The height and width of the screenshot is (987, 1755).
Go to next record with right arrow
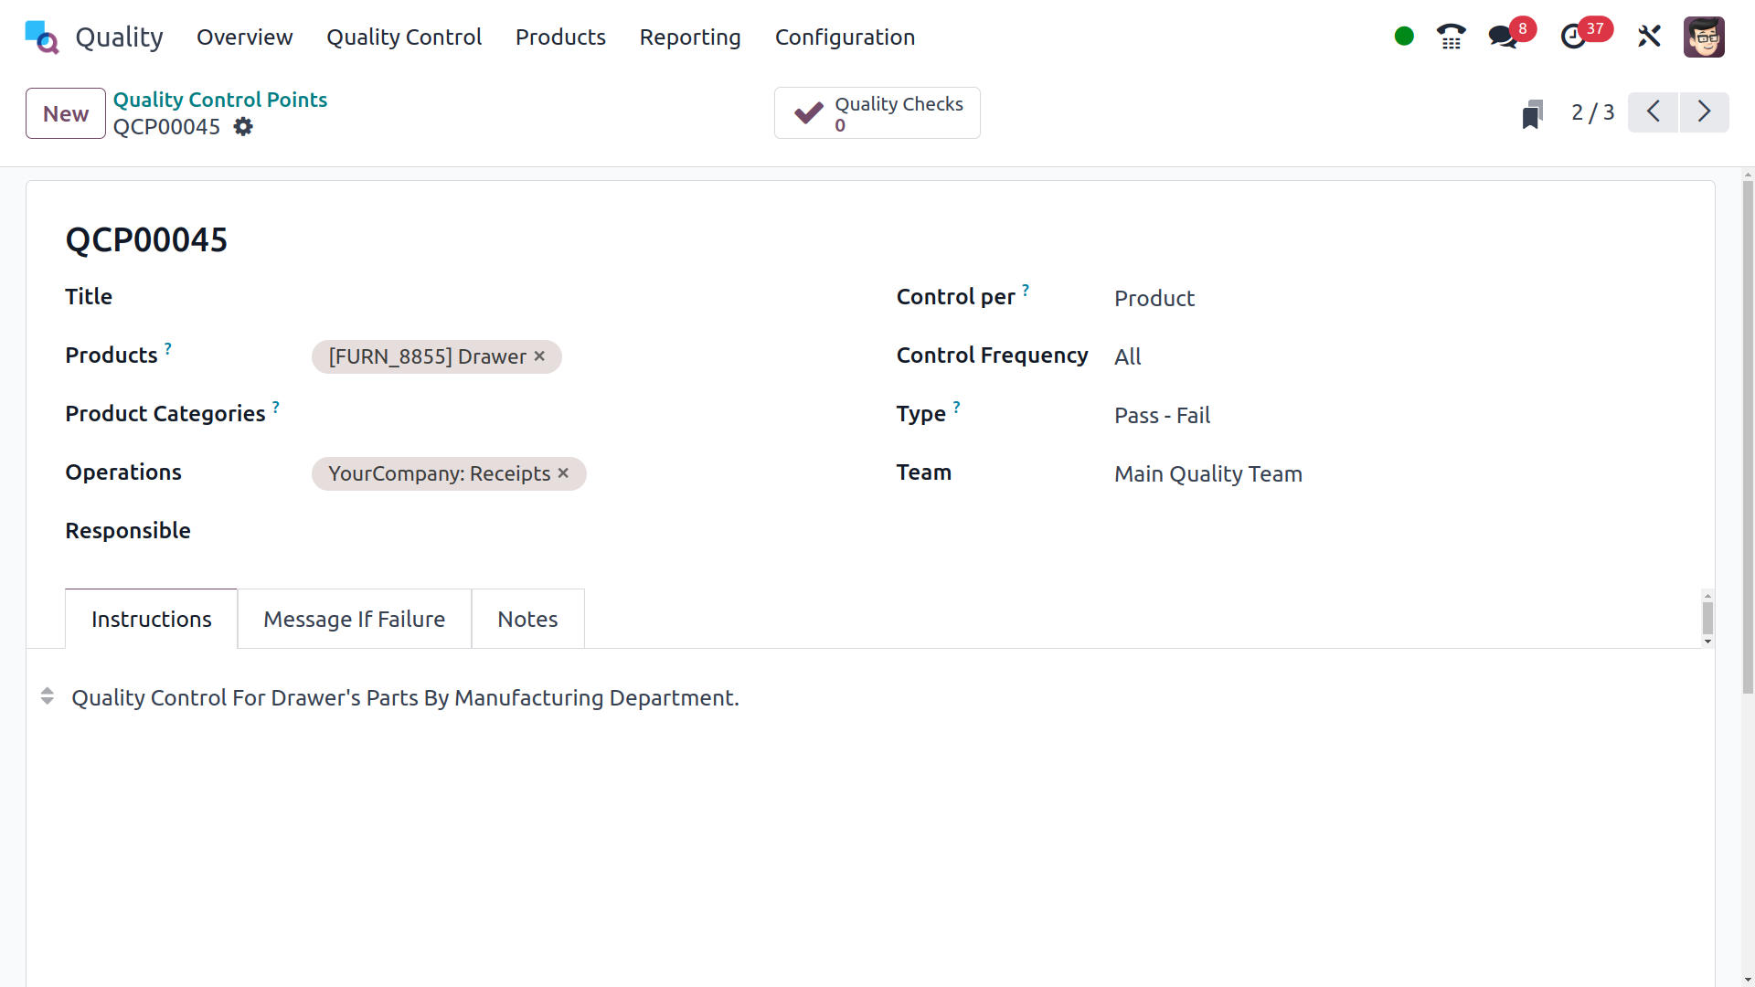tap(1704, 112)
